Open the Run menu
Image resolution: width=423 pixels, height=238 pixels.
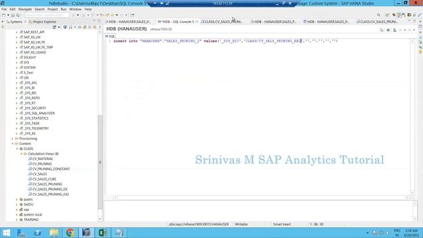click(63, 9)
